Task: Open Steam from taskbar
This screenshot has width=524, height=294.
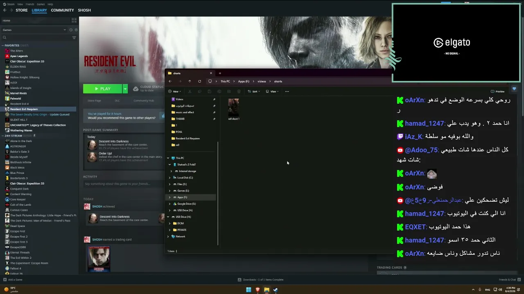Action: pos(276,290)
